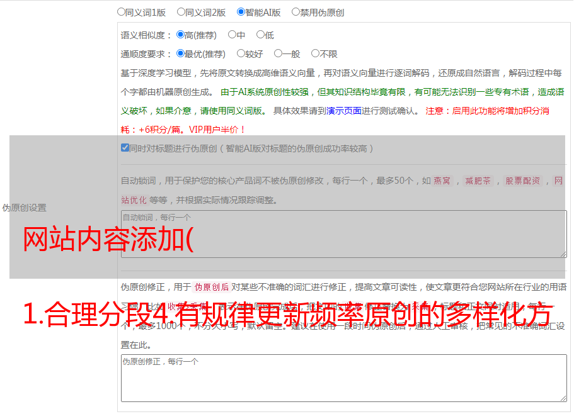Click into the 自动锁词 text area
The width and height of the screenshot is (574, 414).
click(x=344, y=234)
